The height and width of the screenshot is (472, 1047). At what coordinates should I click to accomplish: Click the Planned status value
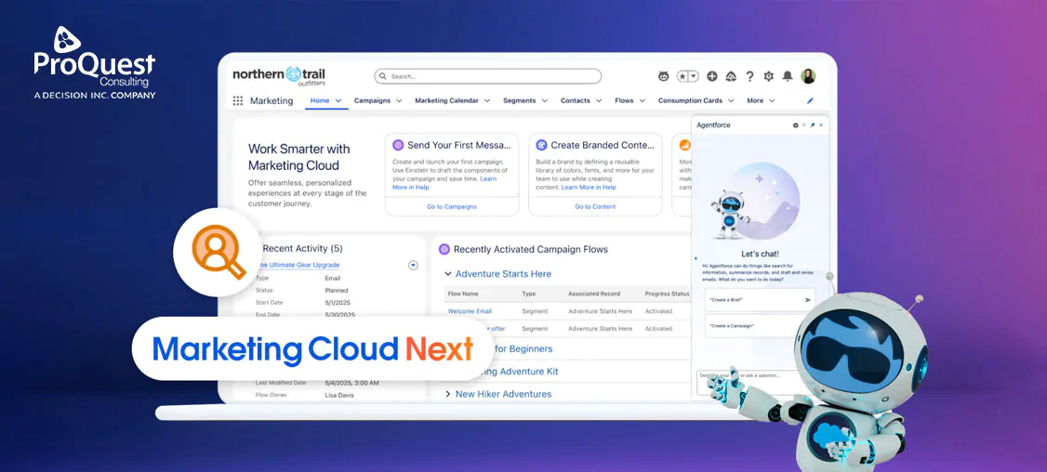337,291
